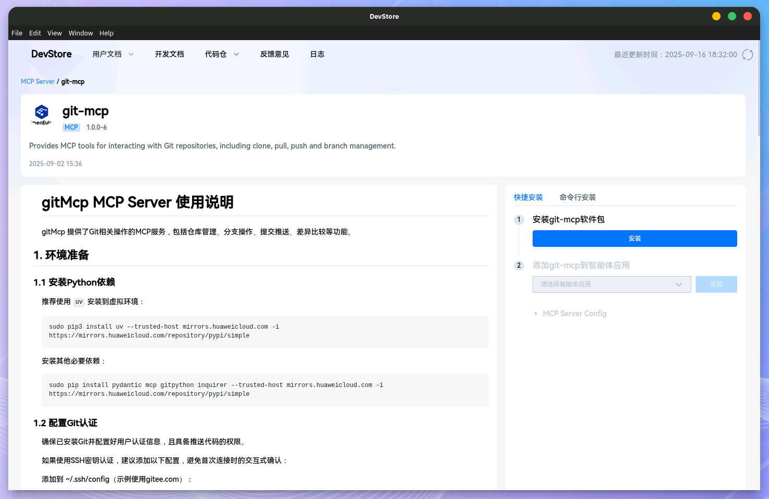Open the Help menu

(106, 33)
